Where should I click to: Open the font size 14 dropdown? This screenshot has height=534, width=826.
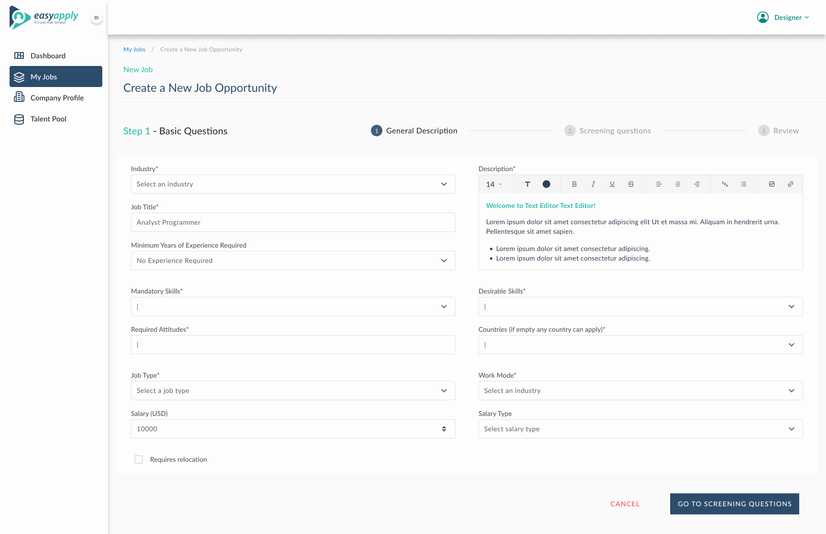(x=494, y=184)
